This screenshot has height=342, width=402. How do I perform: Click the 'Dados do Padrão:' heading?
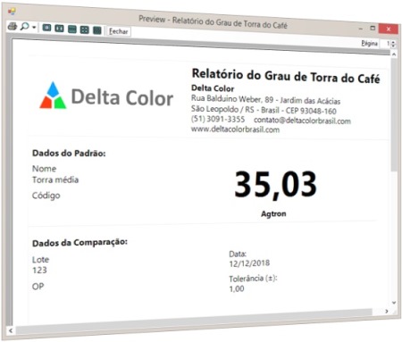(x=69, y=154)
